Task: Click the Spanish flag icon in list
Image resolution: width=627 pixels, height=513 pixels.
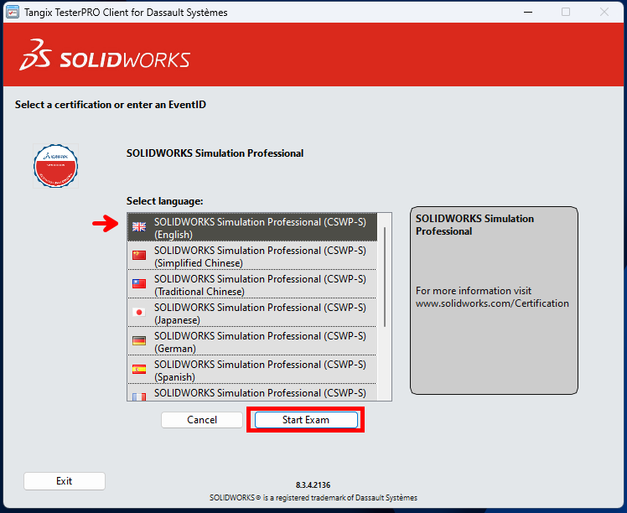Action: tap(139, 370)
